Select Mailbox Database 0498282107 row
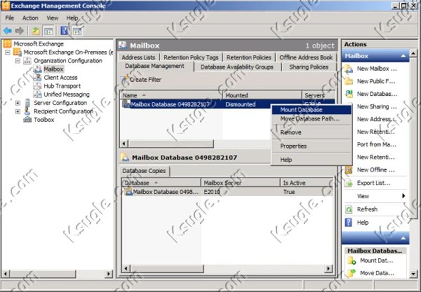Image resolution: width=421 pixels, height=292 pixels. click(227, 104)
